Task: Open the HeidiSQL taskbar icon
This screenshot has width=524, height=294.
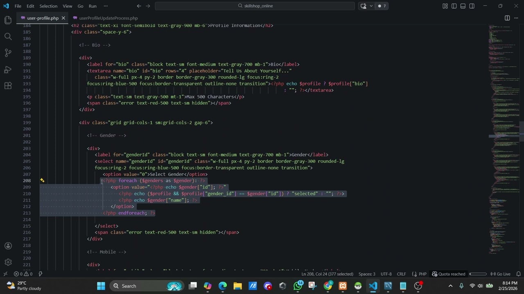Action: [x=358, y=286]
